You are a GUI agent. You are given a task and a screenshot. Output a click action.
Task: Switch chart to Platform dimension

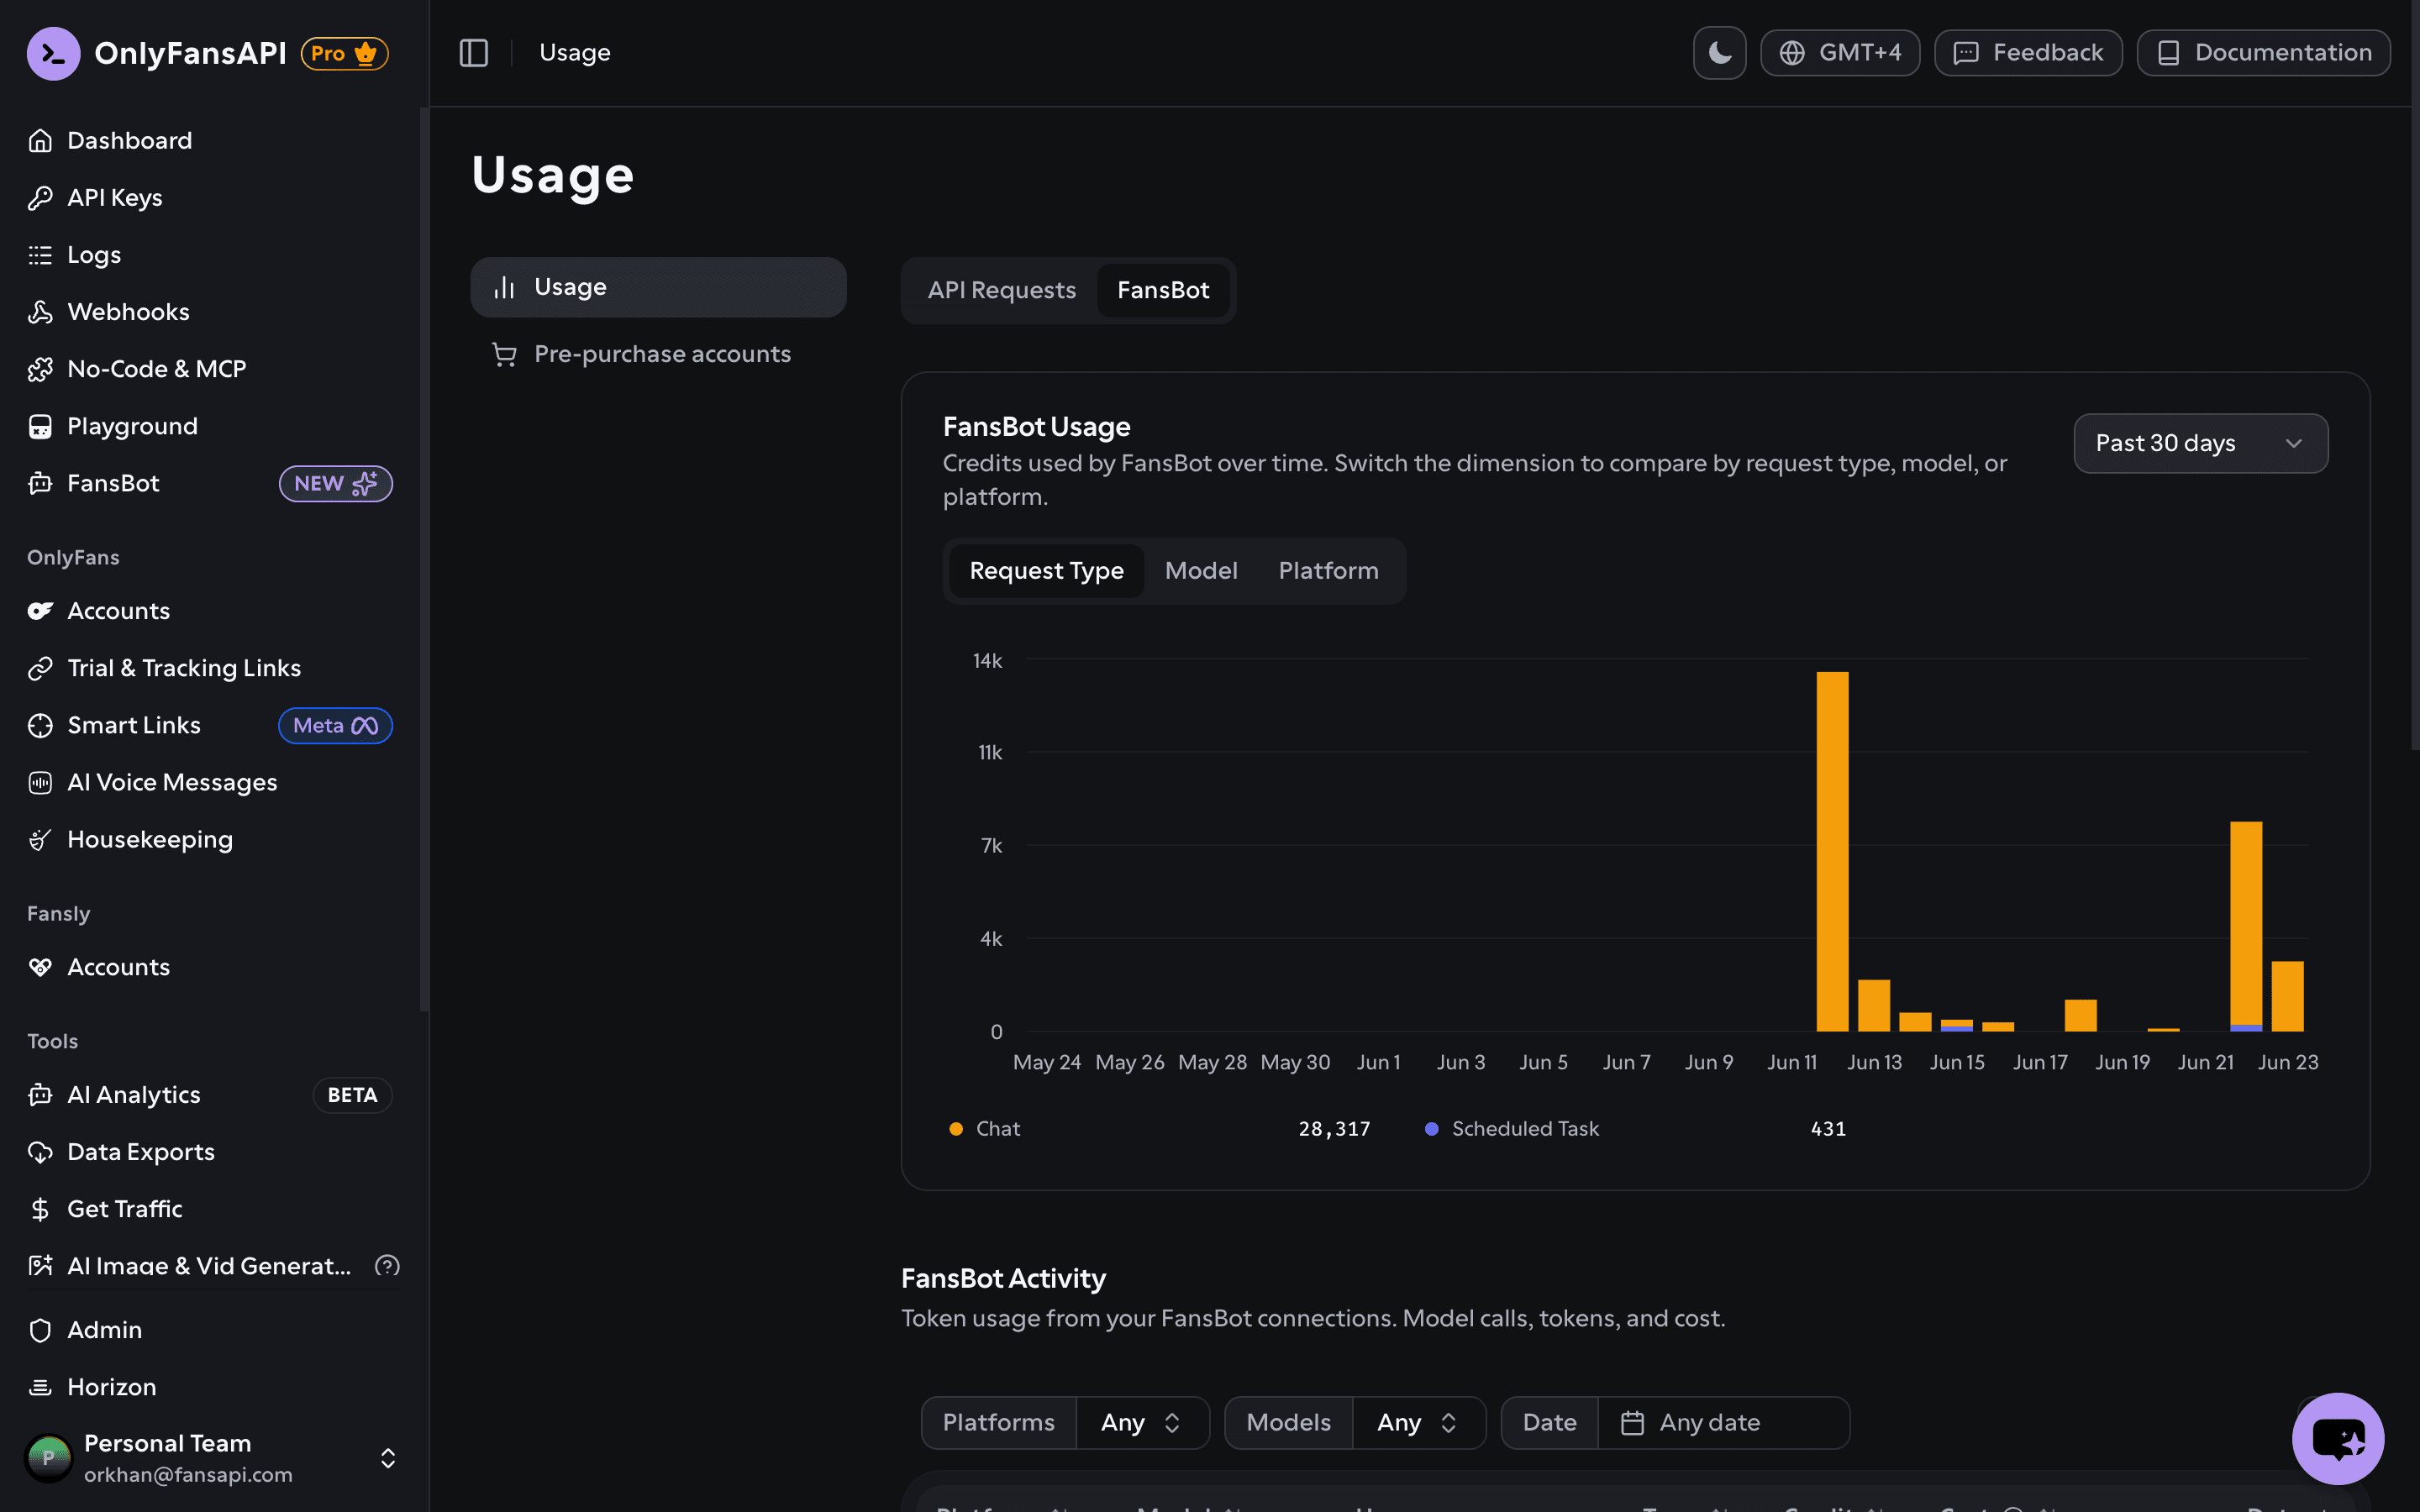coord(1328,571)
